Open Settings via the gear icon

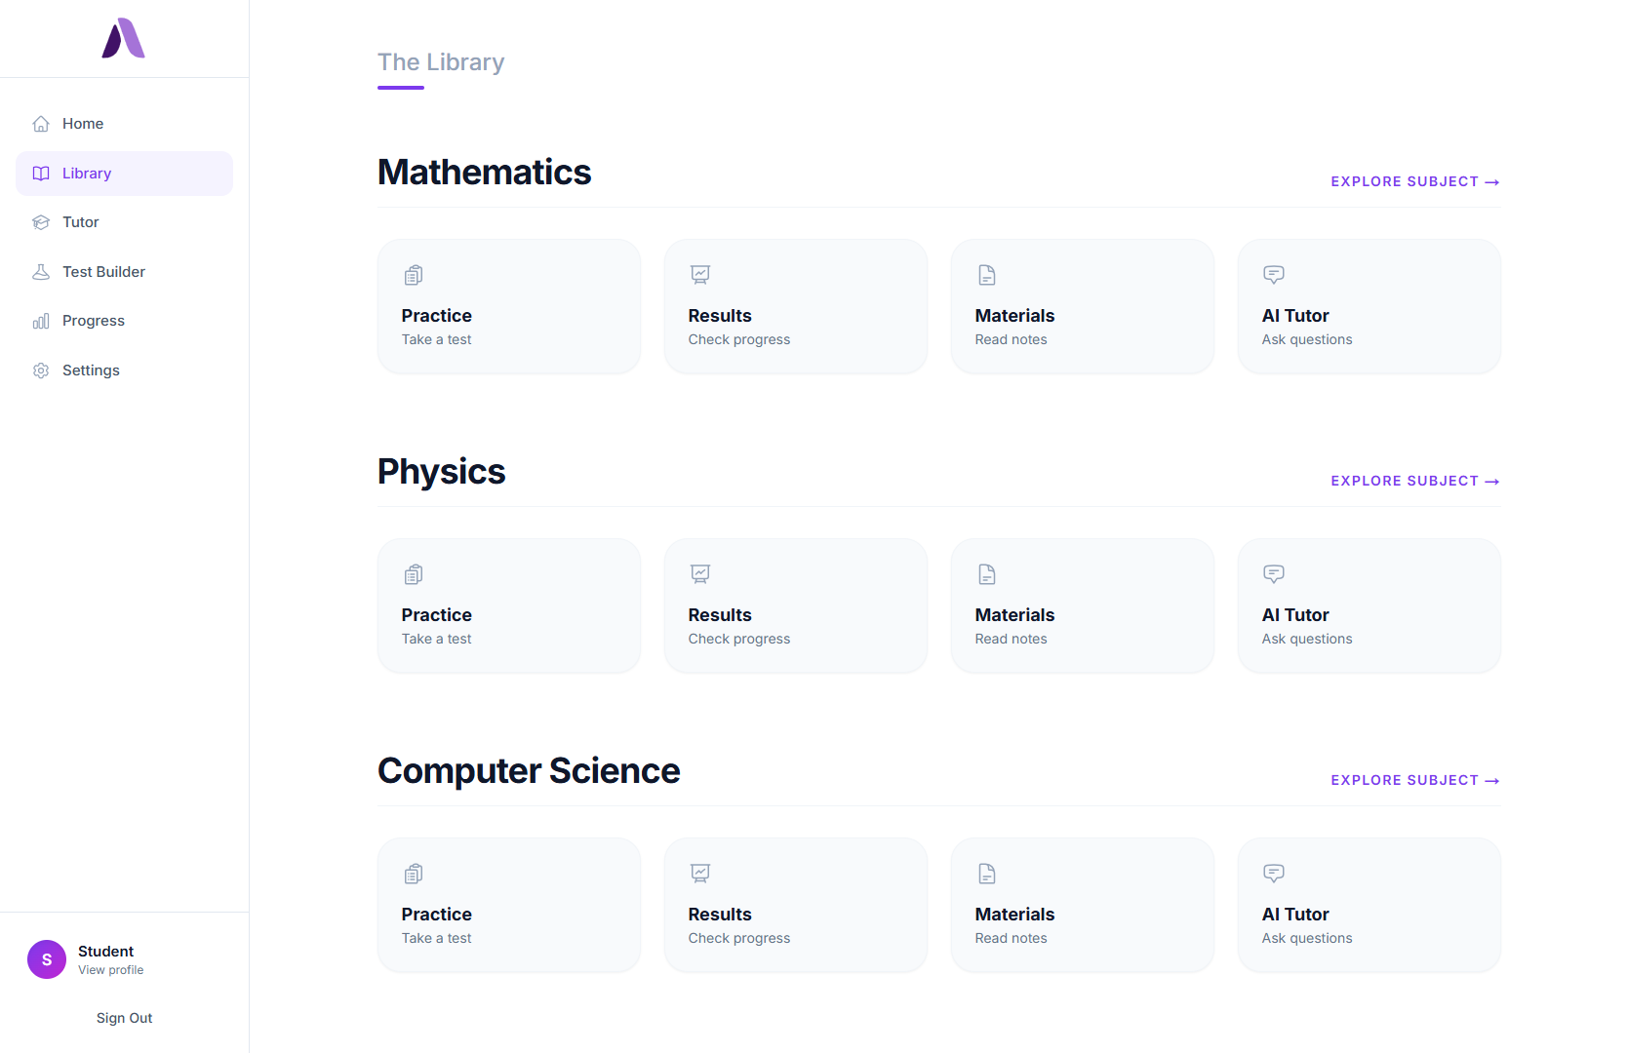pos(41,370)
